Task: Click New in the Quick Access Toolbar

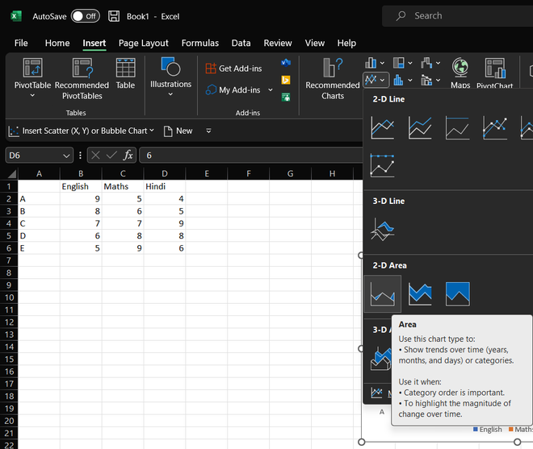Action: [178, 131]
